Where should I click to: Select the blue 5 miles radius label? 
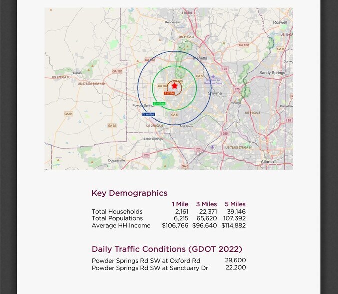[148, 114]
